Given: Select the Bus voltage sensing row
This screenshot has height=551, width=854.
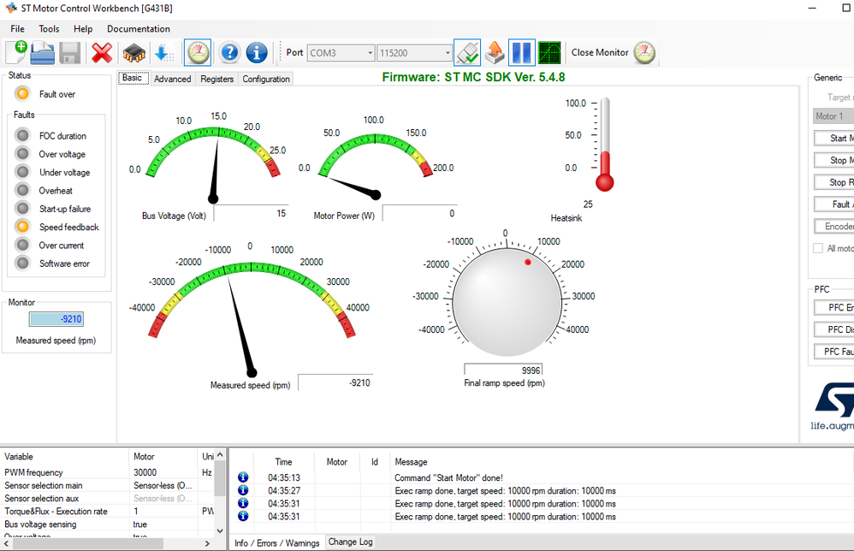Looking at the screenshot, I should tap(108, 524).
